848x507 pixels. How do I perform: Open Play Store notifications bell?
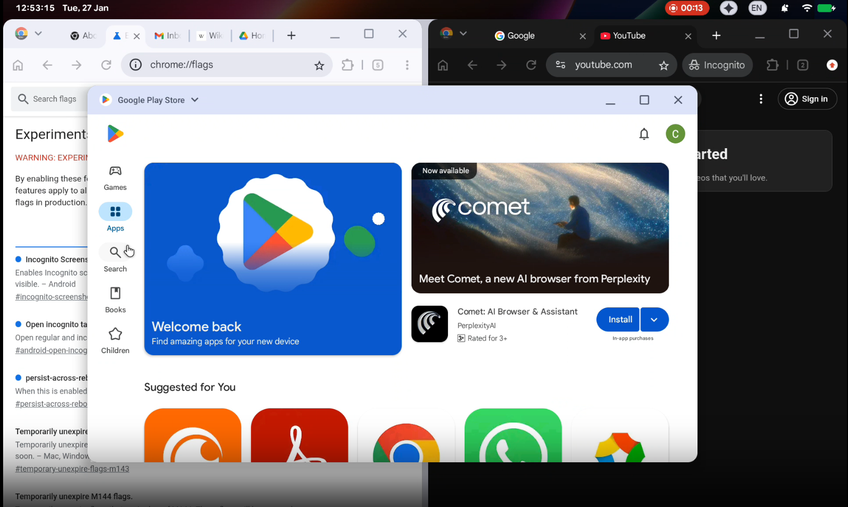click(x=644, y=134)
